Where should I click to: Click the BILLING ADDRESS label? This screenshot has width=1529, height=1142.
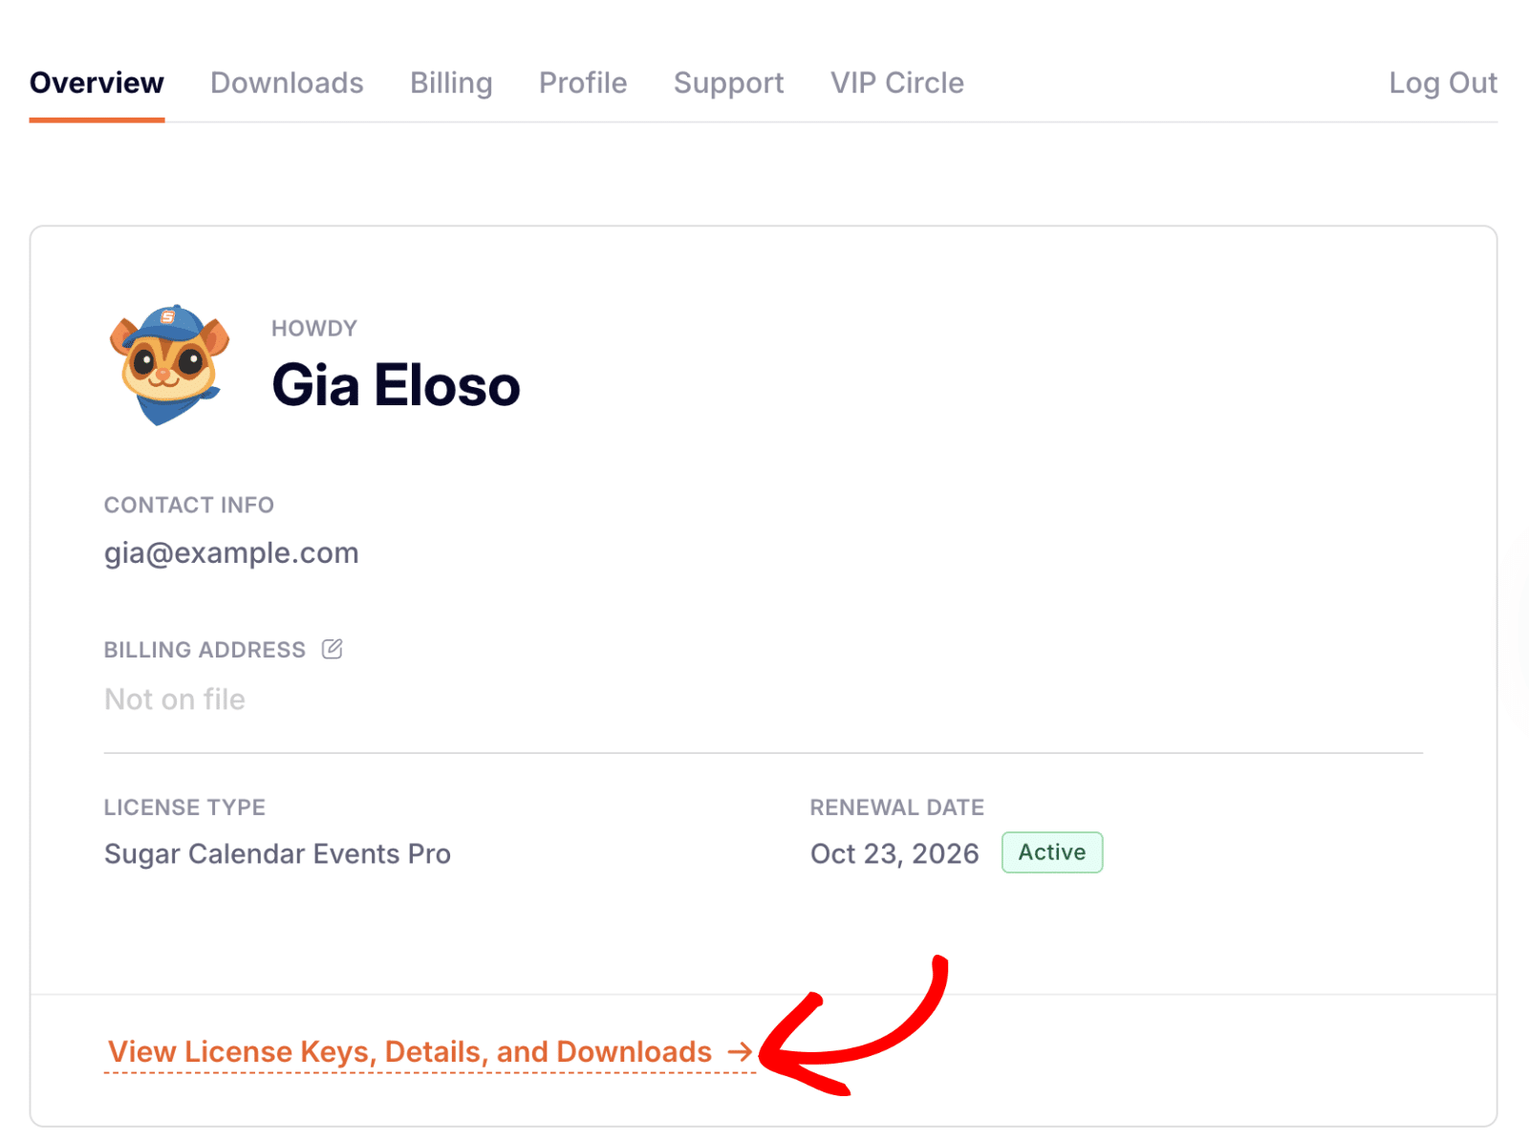(x=205, y=650)
